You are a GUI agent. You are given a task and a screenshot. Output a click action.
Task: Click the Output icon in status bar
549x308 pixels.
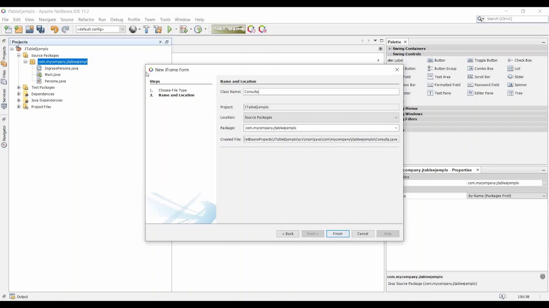(12, 296)
